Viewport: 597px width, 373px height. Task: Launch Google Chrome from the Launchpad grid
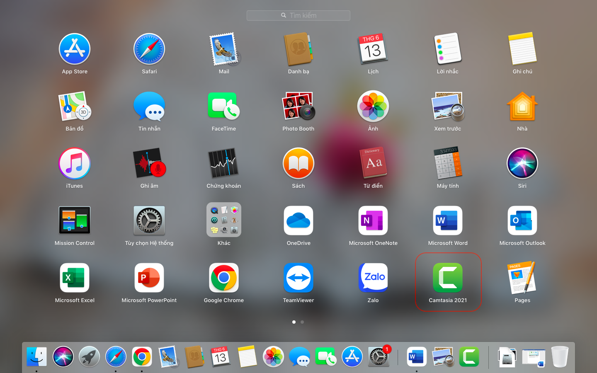(224, 278)
